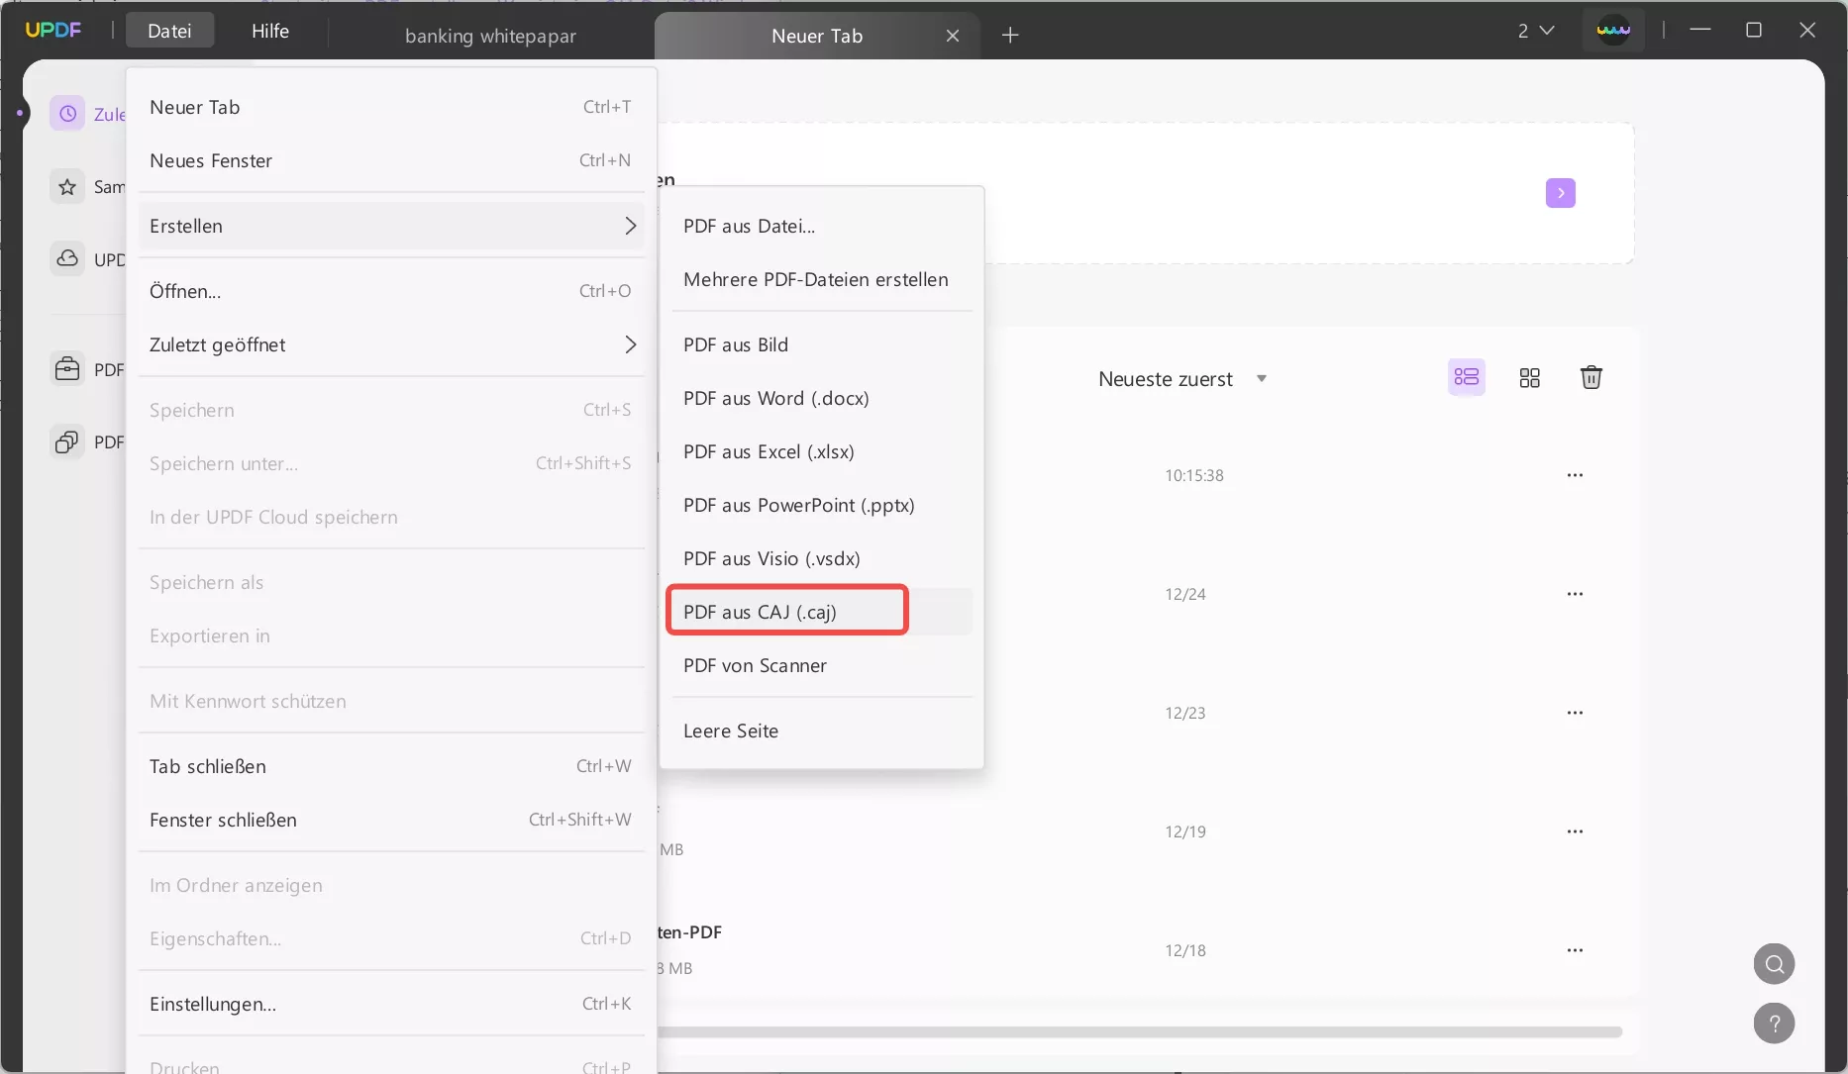Click the trash delete icon
1848x1074 pixels.
1591,377
